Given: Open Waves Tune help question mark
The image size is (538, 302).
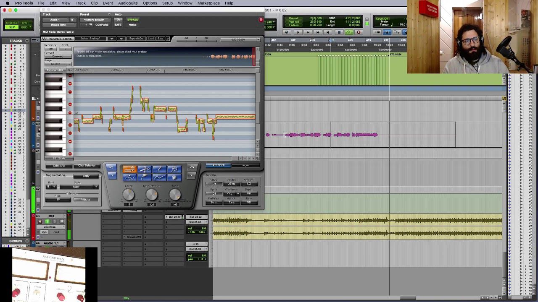Looking at the screenshot, I should (168, 39).
